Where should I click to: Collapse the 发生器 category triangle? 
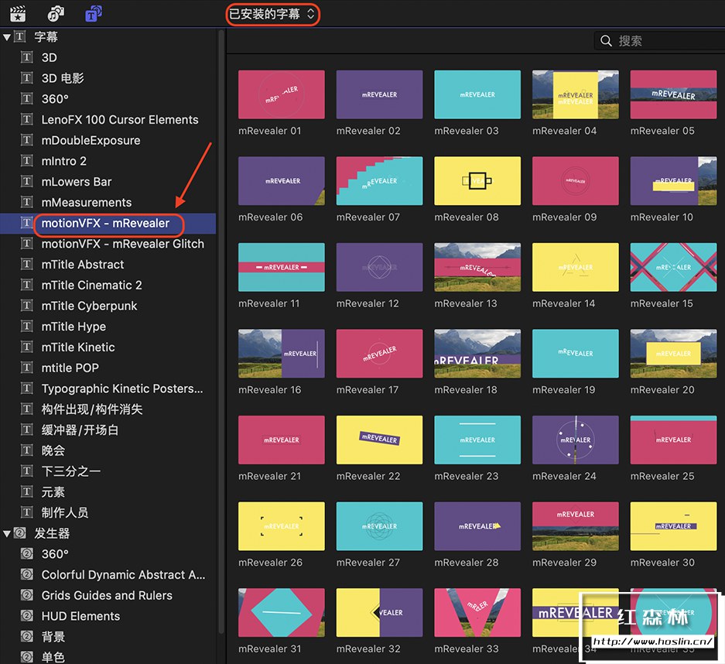(6, 534)
